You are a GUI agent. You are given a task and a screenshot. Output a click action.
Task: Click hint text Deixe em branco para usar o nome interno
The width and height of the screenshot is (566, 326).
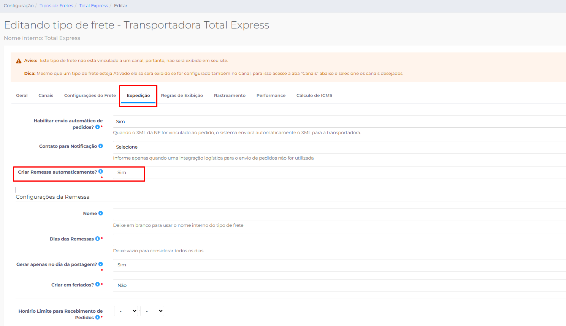[178, 225]
